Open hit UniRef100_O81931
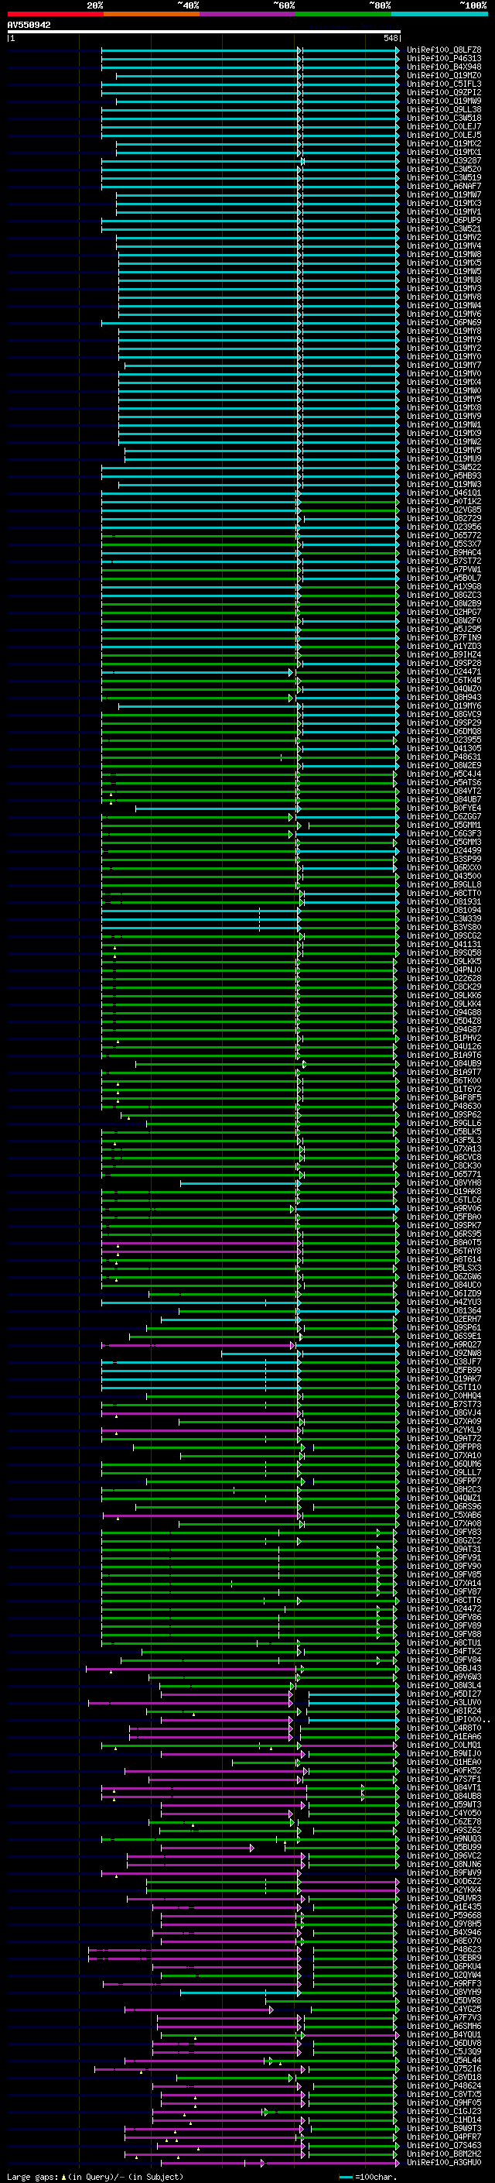This screenshot has width=495, height=2183. 443,901
